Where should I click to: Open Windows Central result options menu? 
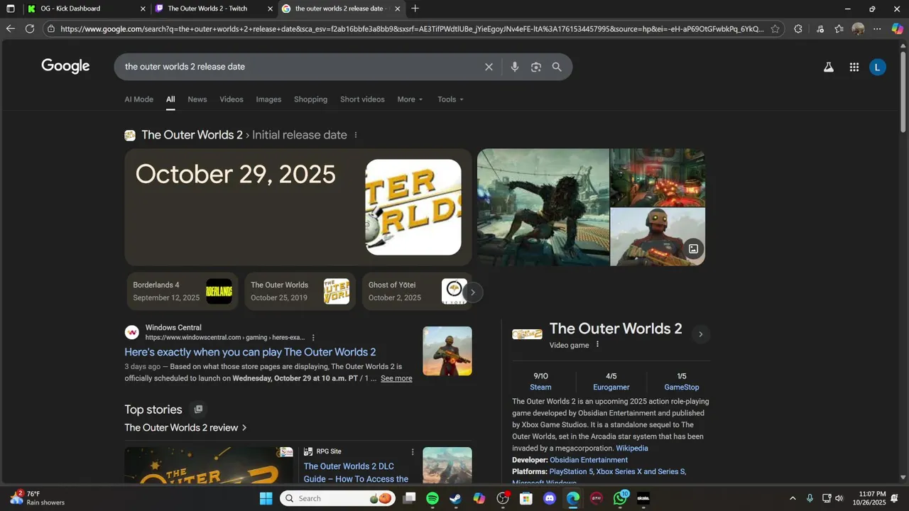click(313, 338)
